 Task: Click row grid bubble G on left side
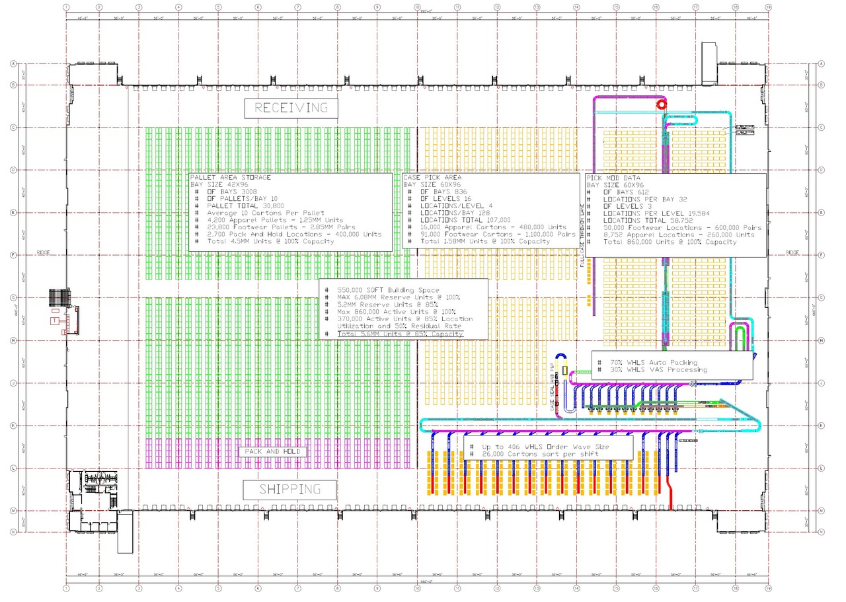(x=13, y=298)
